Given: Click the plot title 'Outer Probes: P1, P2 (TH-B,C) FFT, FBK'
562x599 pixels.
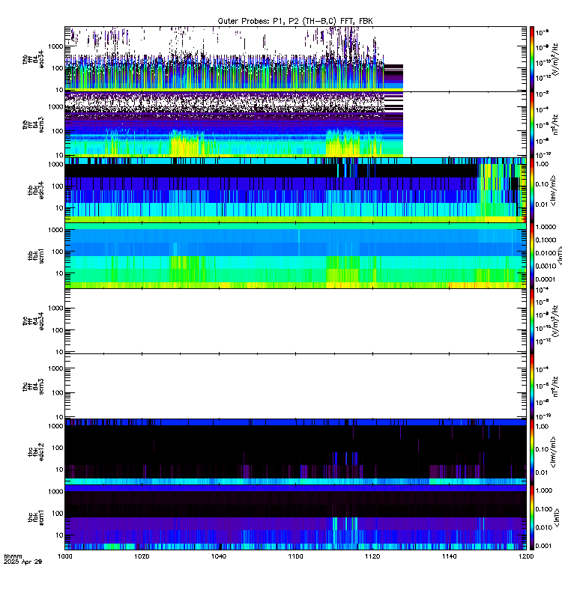Looking at the screenshot, I should (x=295, y=21).
